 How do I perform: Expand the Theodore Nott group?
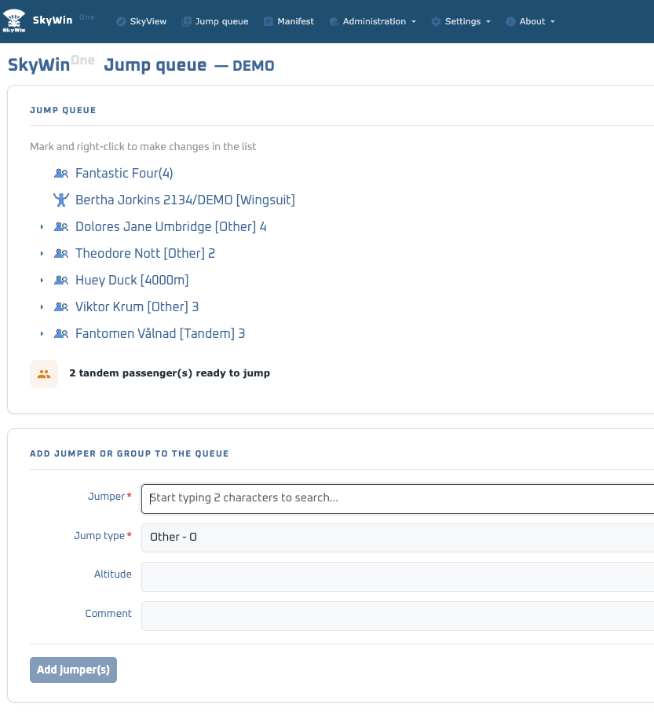[x=42, y=253]
